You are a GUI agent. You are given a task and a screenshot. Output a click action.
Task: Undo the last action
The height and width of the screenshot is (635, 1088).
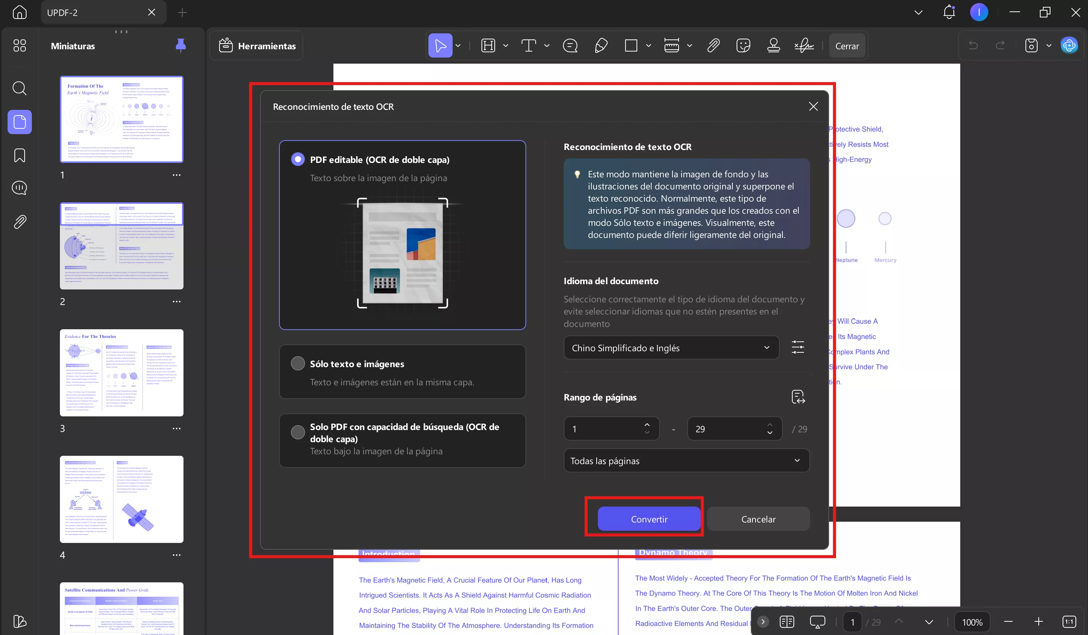tap(973, 45)
